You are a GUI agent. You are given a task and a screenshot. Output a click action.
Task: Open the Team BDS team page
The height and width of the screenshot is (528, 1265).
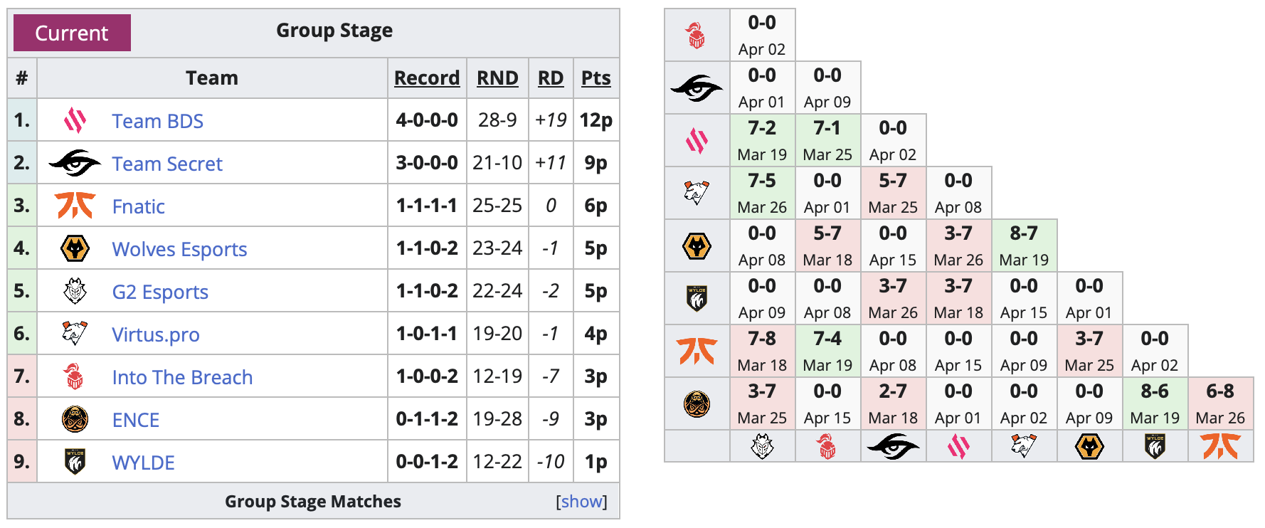pyautogui.click(x=157, y=120)
